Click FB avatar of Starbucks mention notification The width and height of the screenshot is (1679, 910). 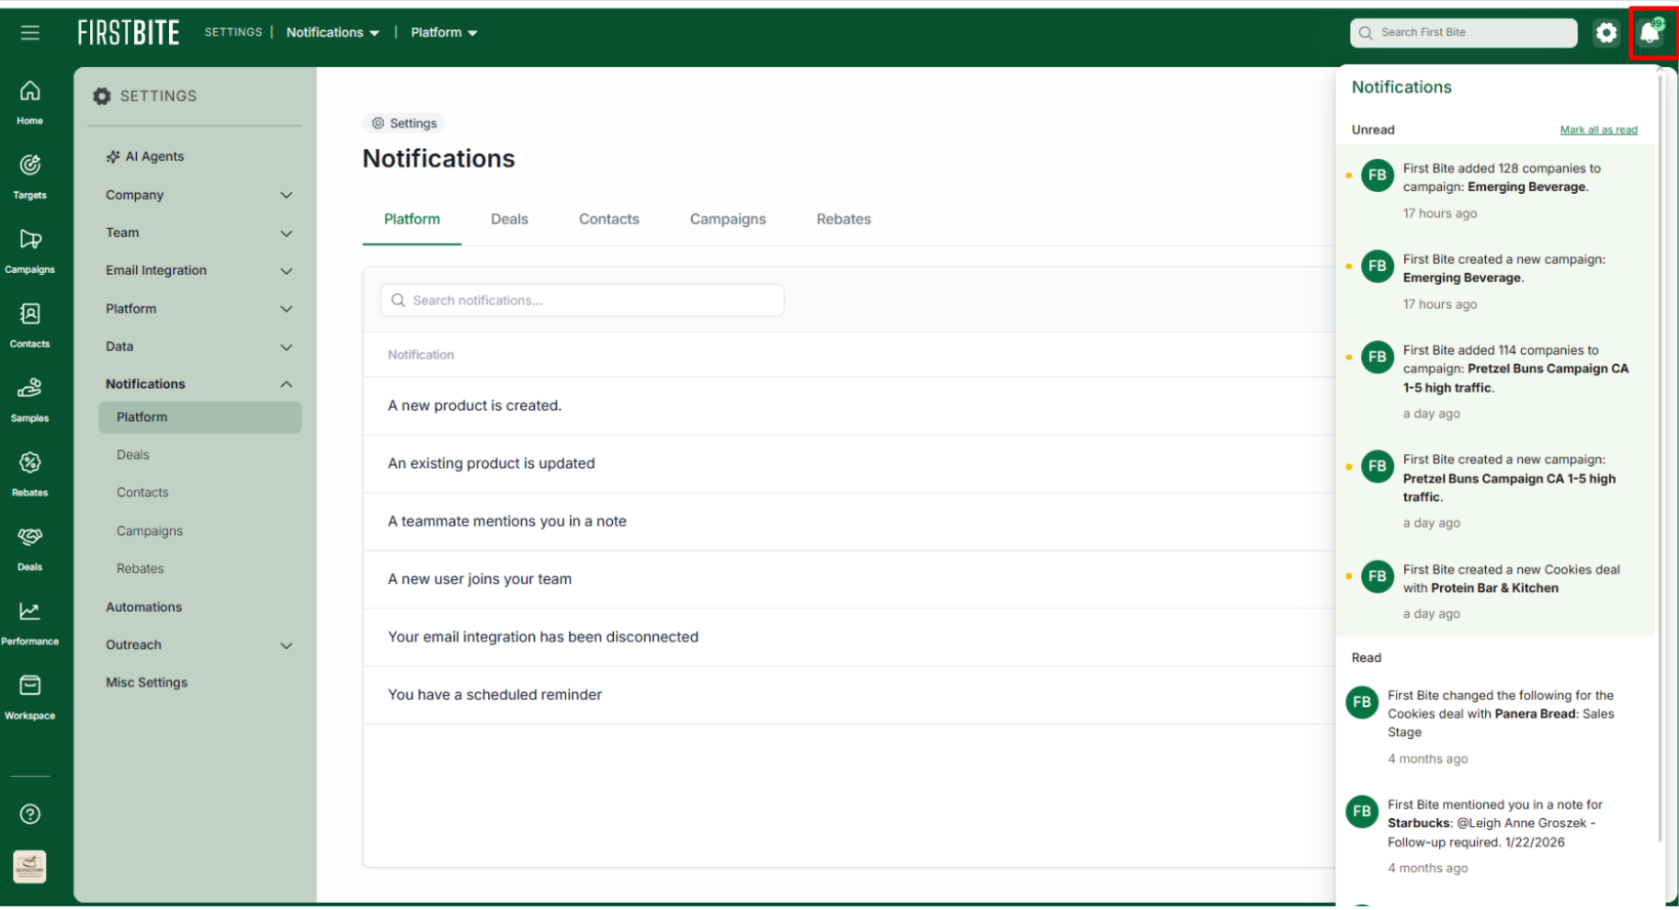pyautogui.click(x=1362, y=812)
